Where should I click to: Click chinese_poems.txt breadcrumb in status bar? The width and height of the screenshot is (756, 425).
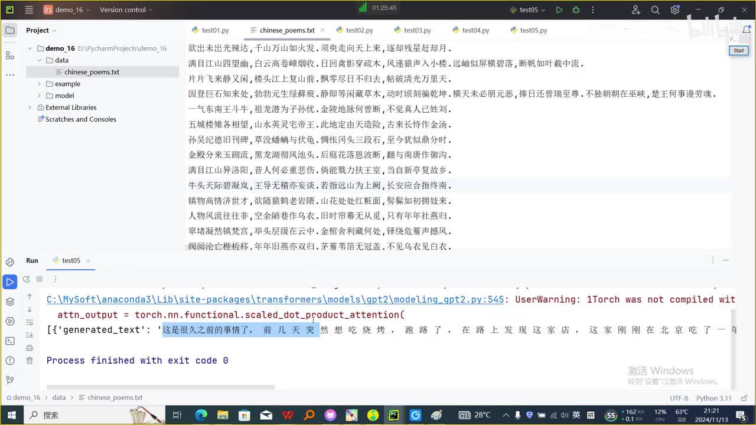point(112,398)
